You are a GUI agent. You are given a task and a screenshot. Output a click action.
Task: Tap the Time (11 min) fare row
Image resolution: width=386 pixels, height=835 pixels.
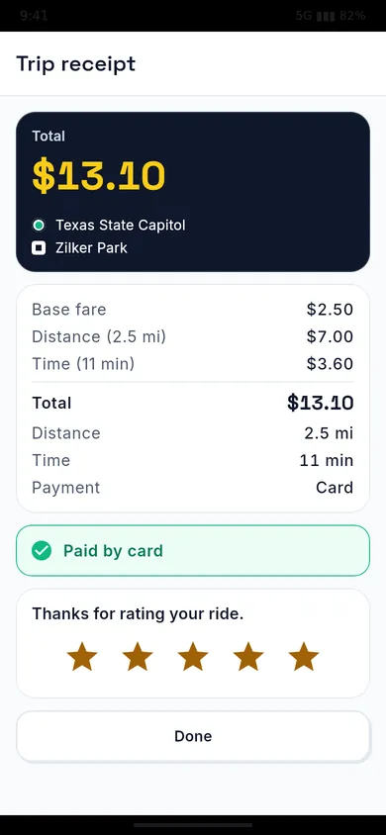tap(193, 364)
